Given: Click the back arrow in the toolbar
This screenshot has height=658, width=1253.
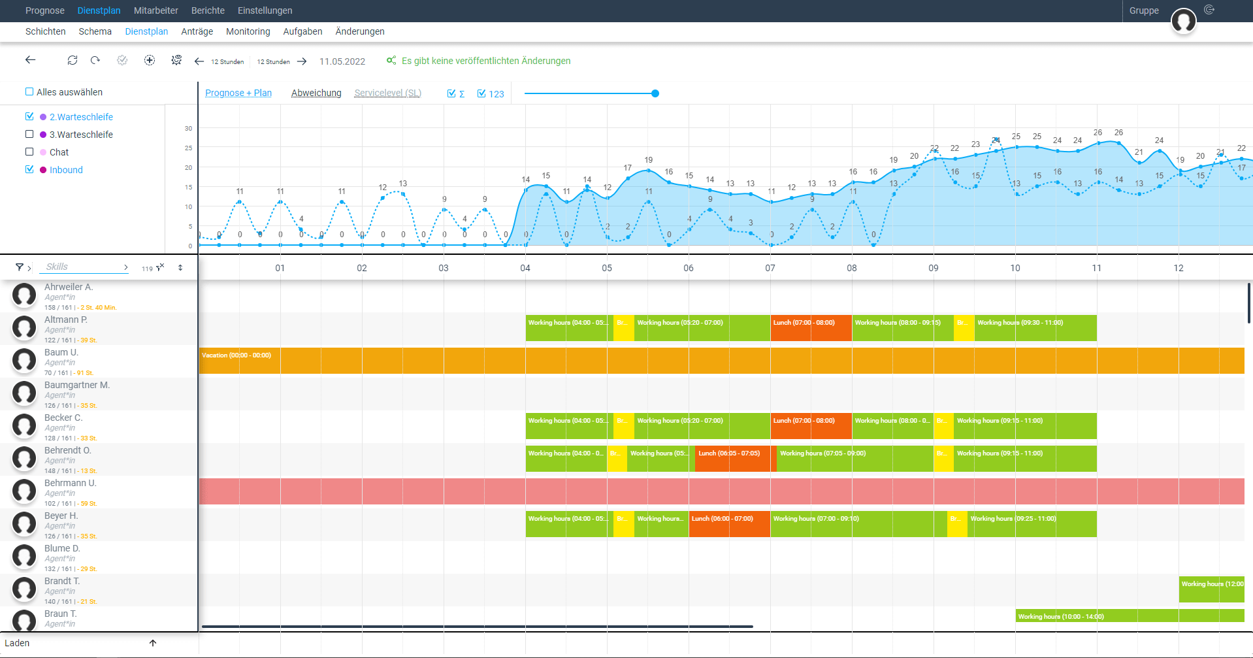Looking at the screenshot, I should point(31,59).
